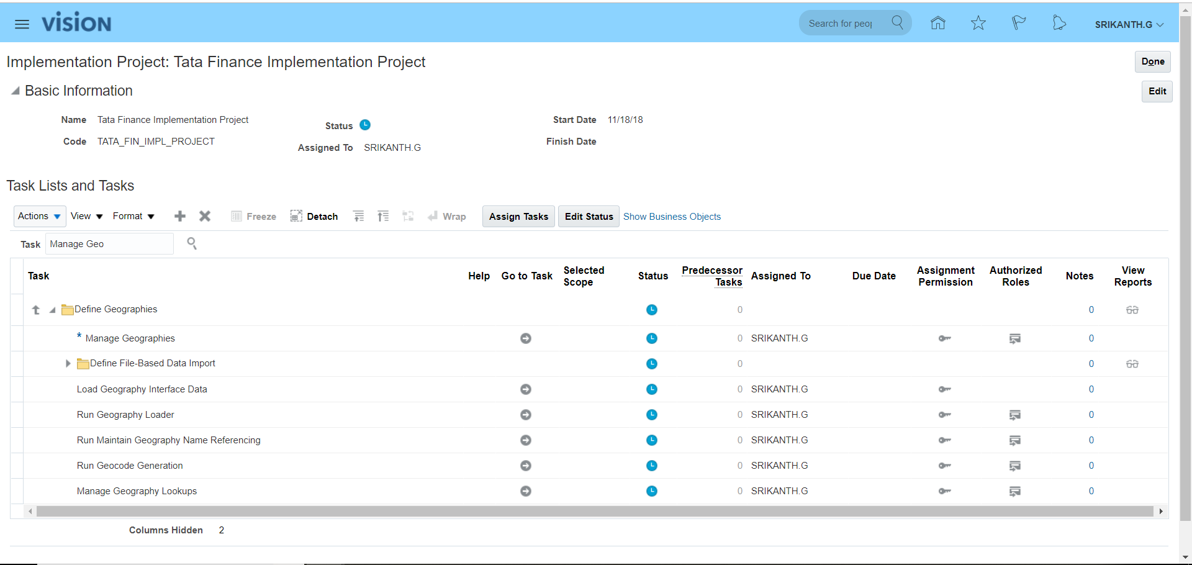Open the Actions dropdown

coord(39,216)
